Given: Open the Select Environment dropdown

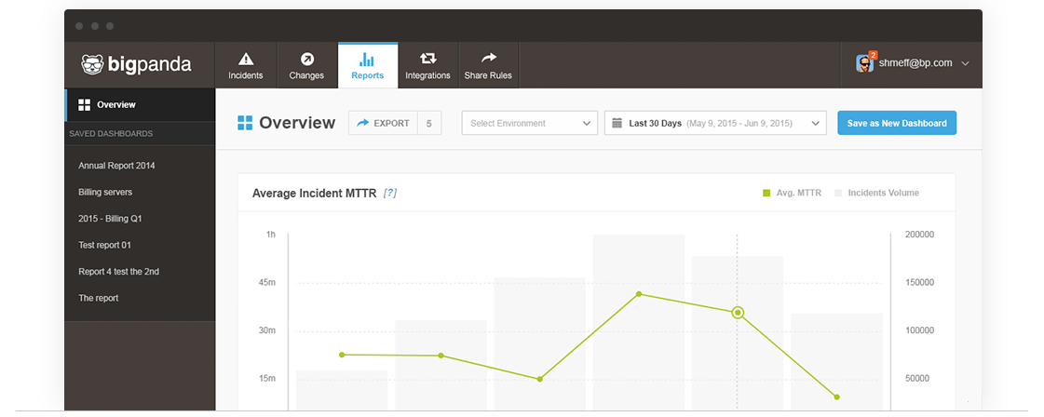Looking at the screenshot, I should 529,123.
